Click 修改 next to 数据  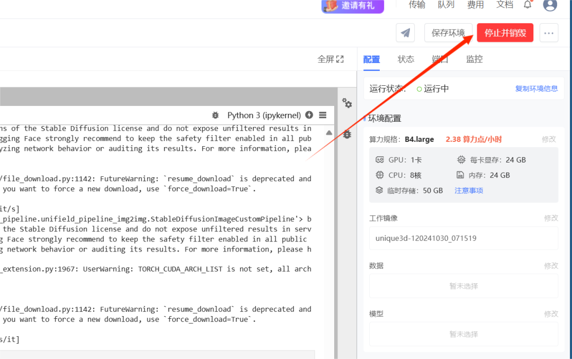click(551, 266)
